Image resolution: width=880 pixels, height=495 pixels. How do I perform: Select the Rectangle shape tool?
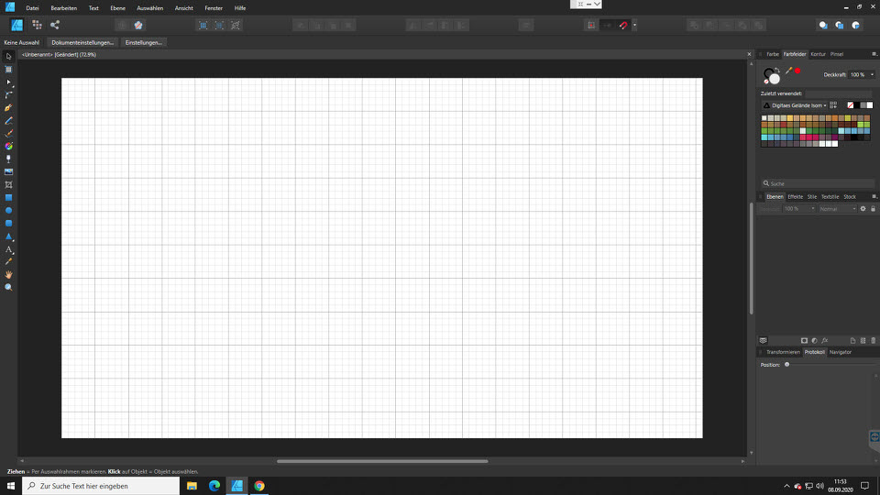coord(8,198)
